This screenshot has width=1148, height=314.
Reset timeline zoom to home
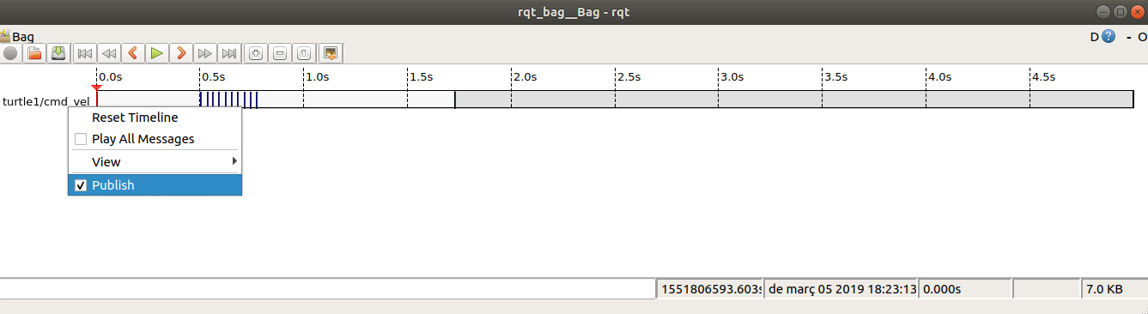(x=305, y=53)
